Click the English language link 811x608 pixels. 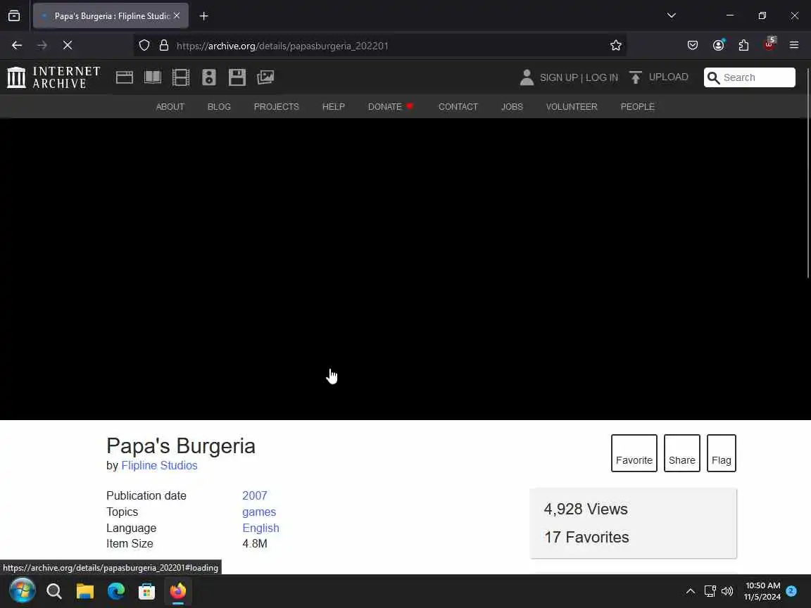pyautogui.click(x=260, y=528)
